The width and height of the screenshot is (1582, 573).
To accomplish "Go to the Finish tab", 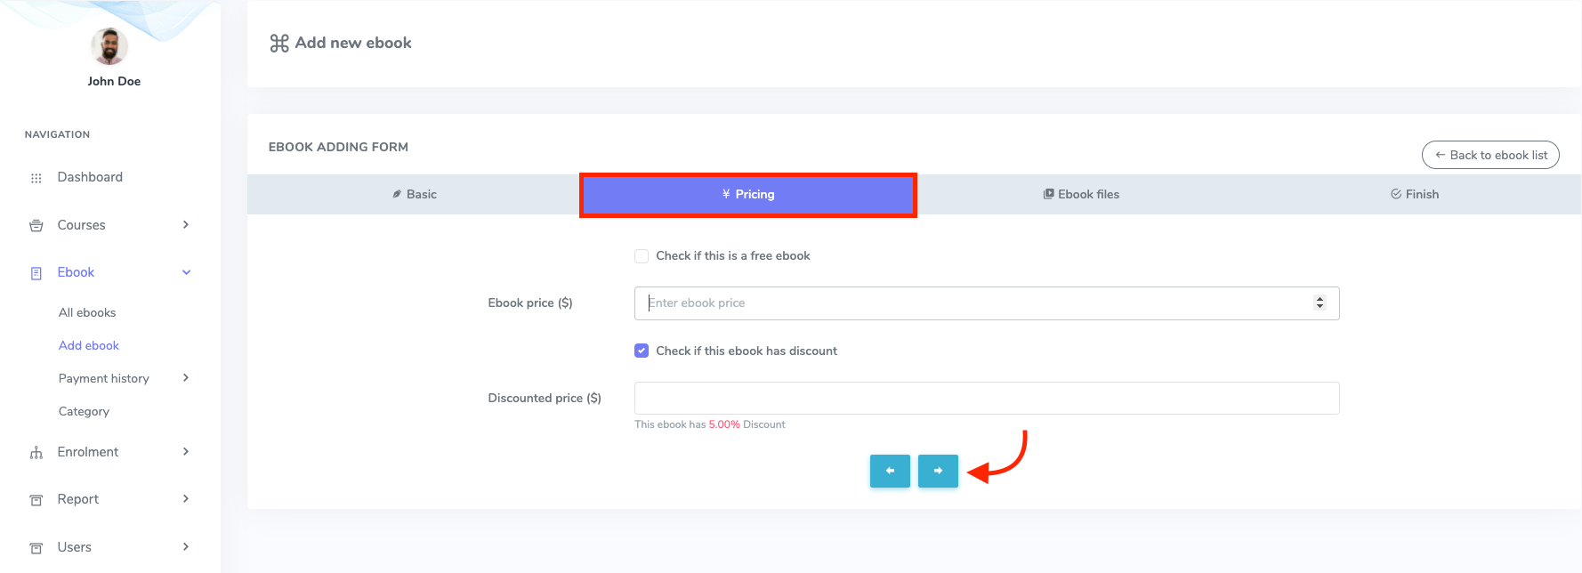I will click(1415, 194).
